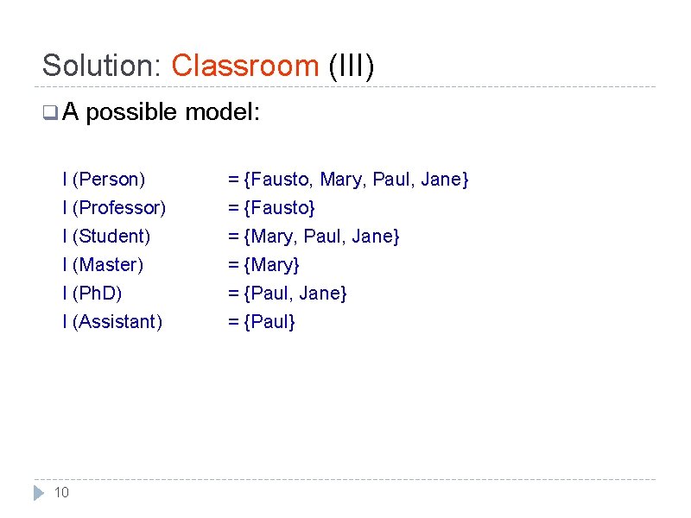Screen dimensions: 691x518
Task: Select the 'I (Professor)' line label
Action: (x=114, y=208)
